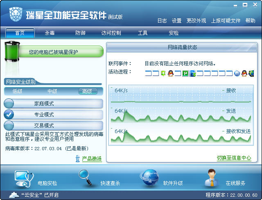The width and height of the screenshot is (262, 200).
Task: Click 上报可疑文件 in the top menu
Action: click(x=226, y=21)
